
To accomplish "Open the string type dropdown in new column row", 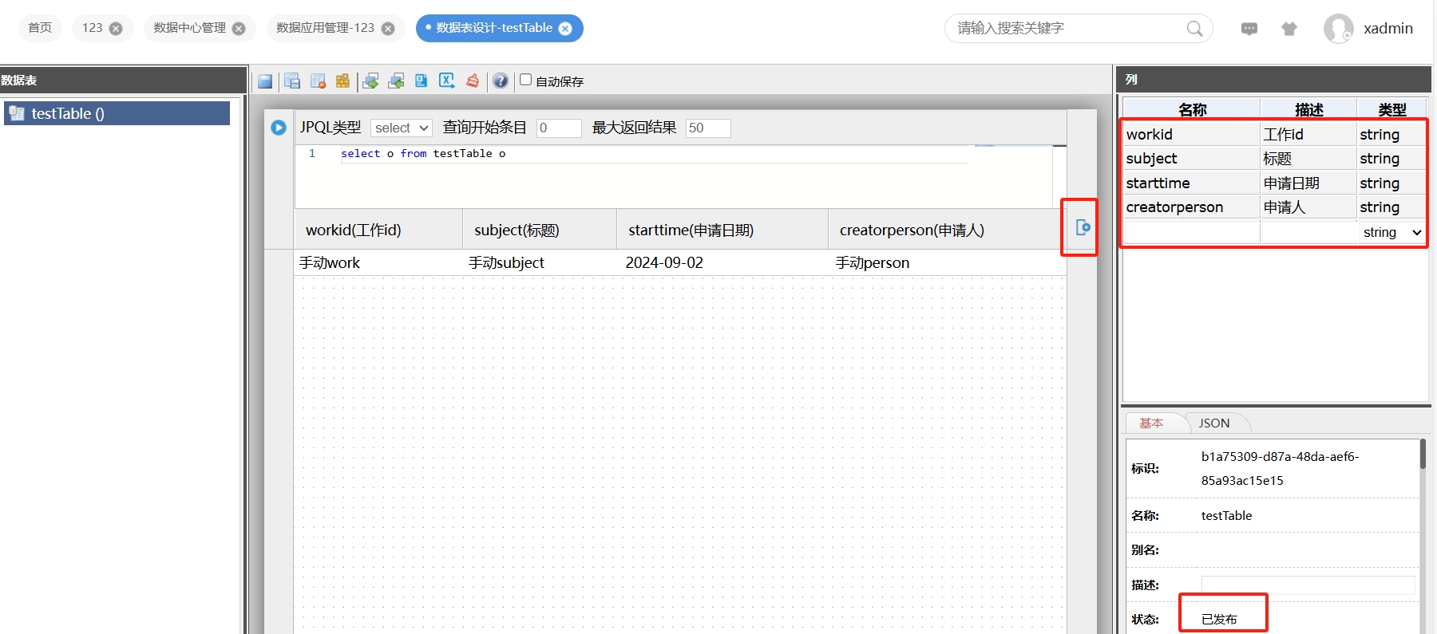I will coord(1392,232).
